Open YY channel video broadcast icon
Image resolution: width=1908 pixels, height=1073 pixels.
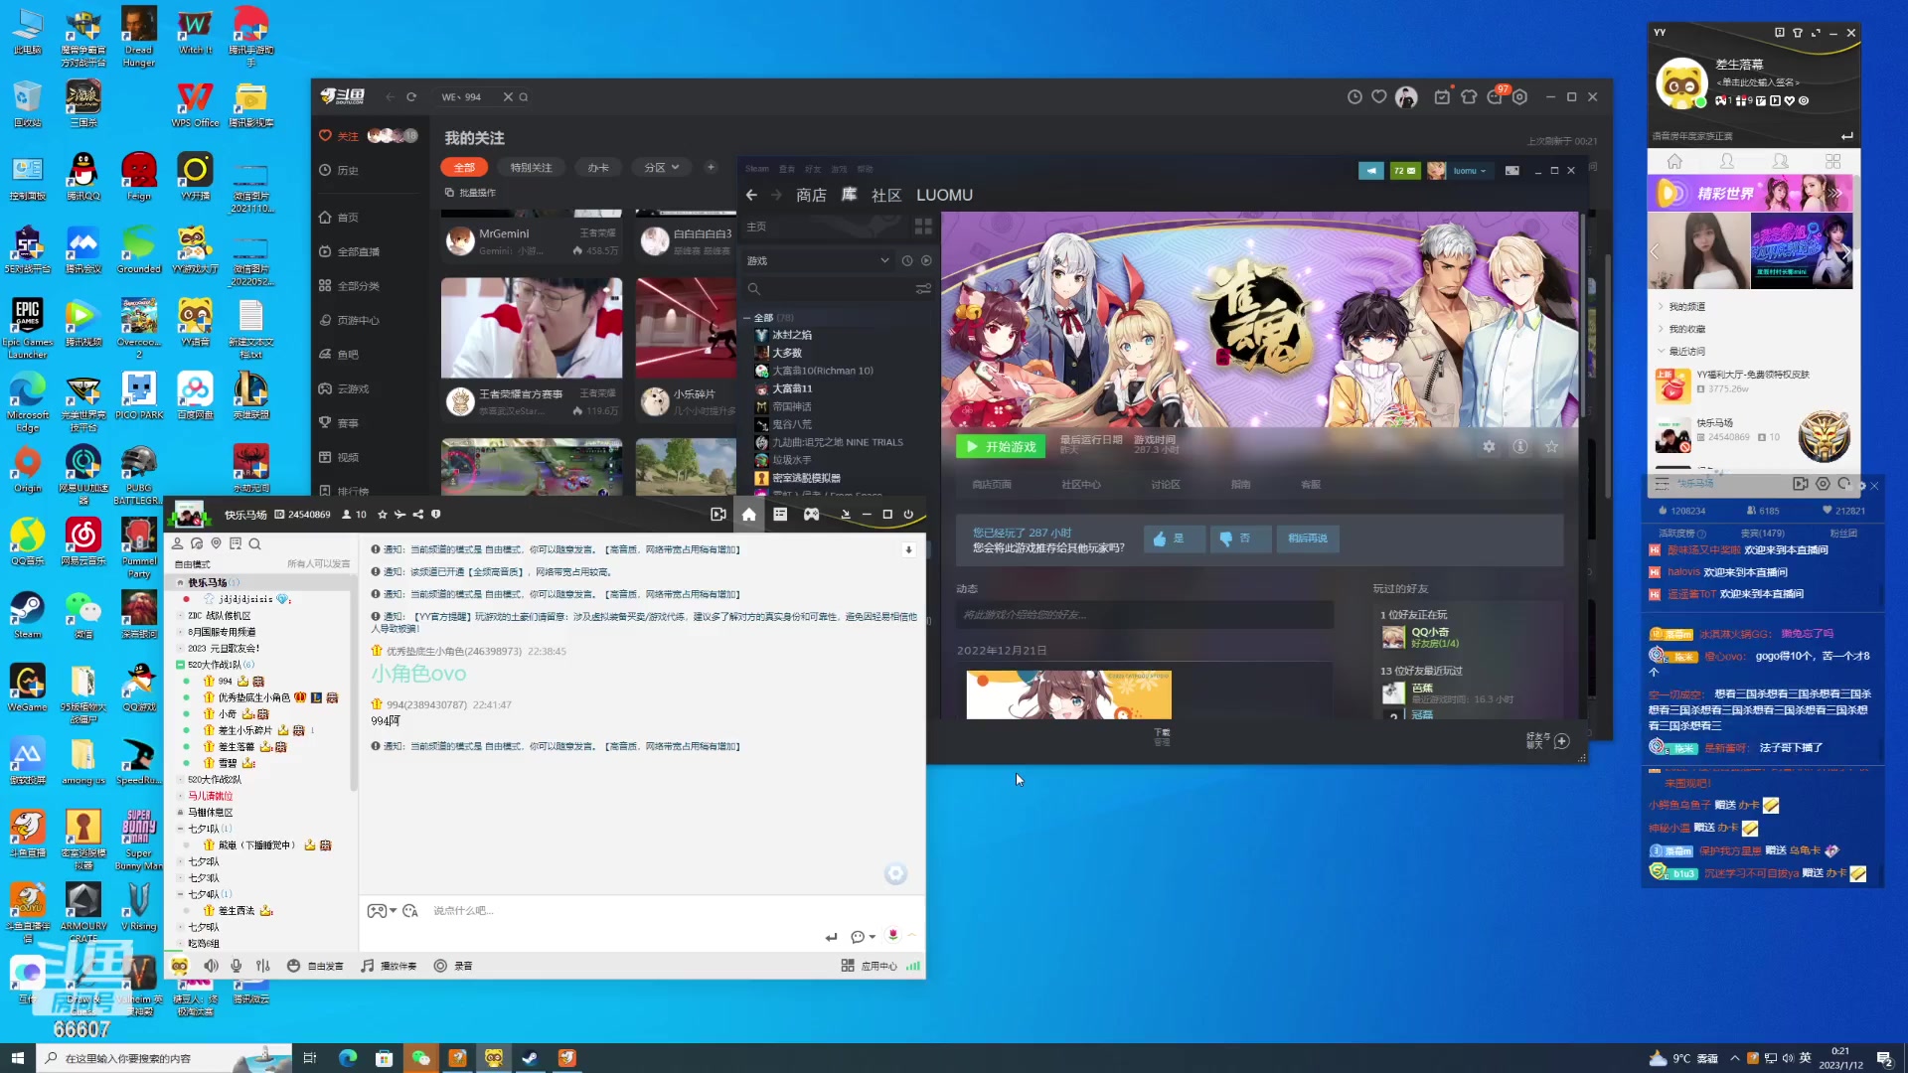718,515
